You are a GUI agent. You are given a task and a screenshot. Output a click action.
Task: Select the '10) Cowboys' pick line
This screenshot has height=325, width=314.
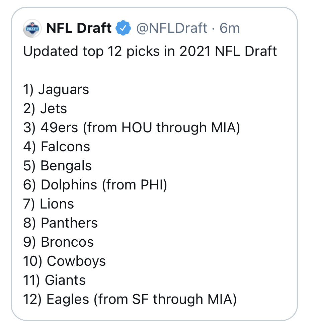(x=65, y=261)
